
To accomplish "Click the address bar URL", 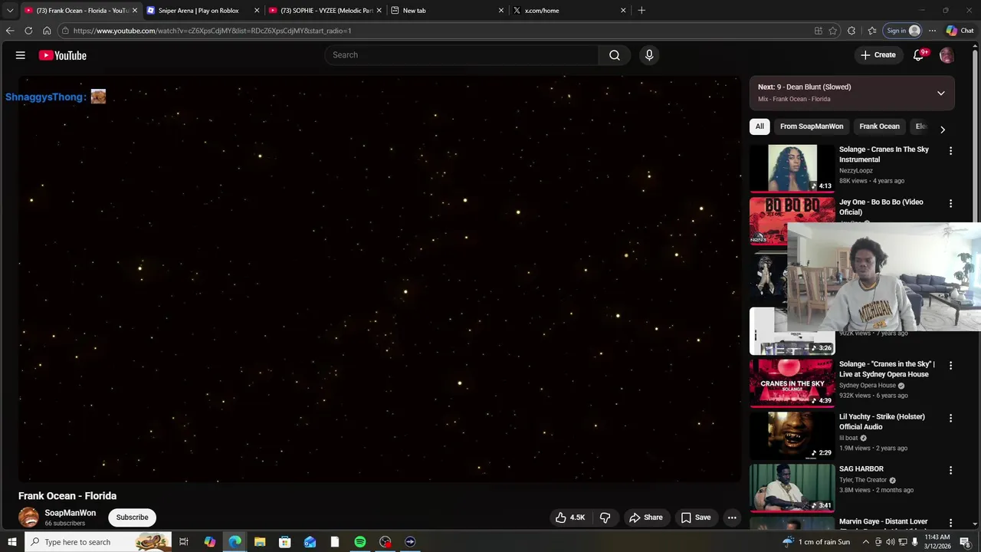I will click(212, 31).
